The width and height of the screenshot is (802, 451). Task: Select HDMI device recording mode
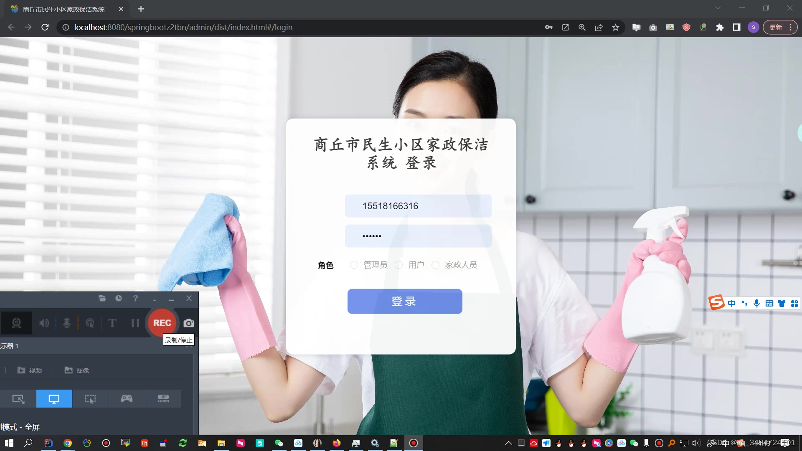tap(163, 398)
